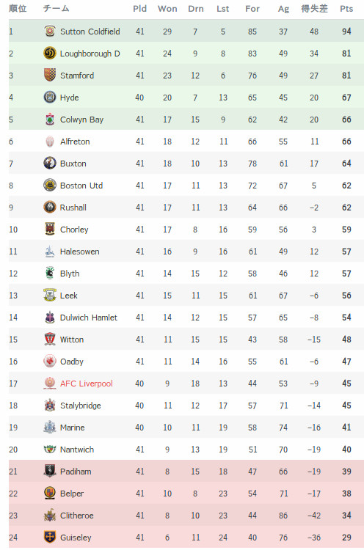Open the AFC Liverpool team link

87,384
